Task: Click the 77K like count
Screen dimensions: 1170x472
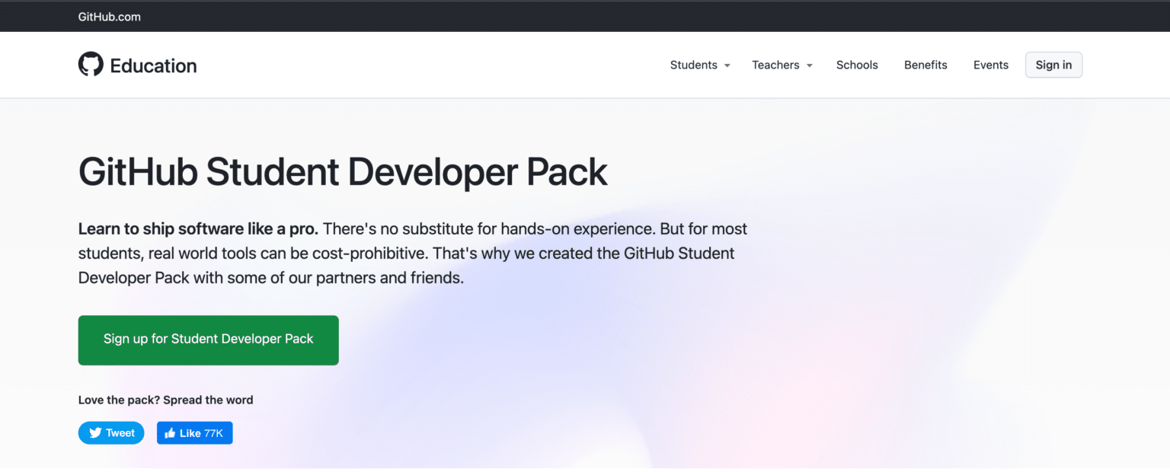Action: pos(214,433)
